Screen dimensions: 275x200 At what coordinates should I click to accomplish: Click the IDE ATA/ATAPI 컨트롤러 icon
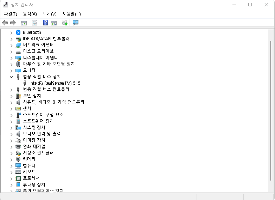pos(18,39)
